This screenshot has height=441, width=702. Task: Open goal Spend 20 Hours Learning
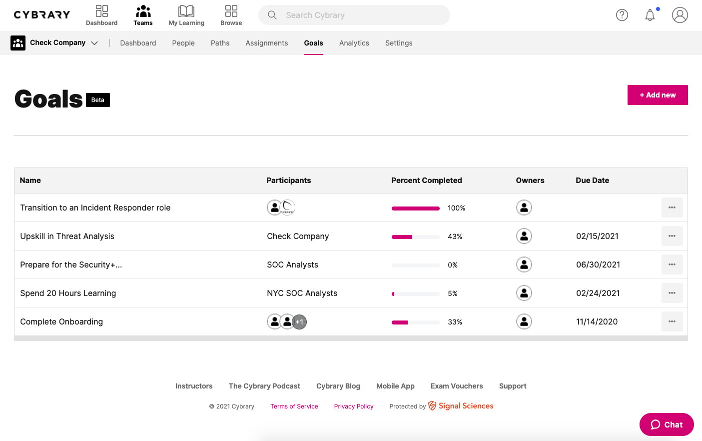pyautogui.click(x=68, y=293)
